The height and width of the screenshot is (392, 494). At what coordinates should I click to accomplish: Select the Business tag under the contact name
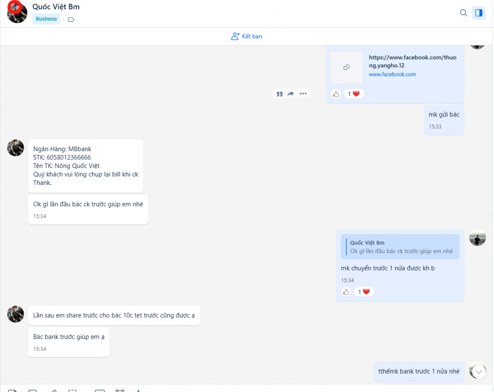click(46, 19)
